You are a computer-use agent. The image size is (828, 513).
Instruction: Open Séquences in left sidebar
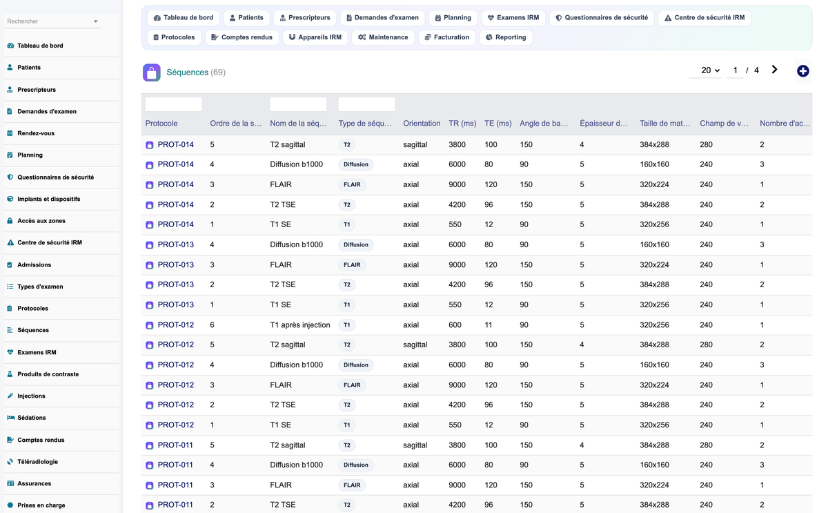click(33, 331)
